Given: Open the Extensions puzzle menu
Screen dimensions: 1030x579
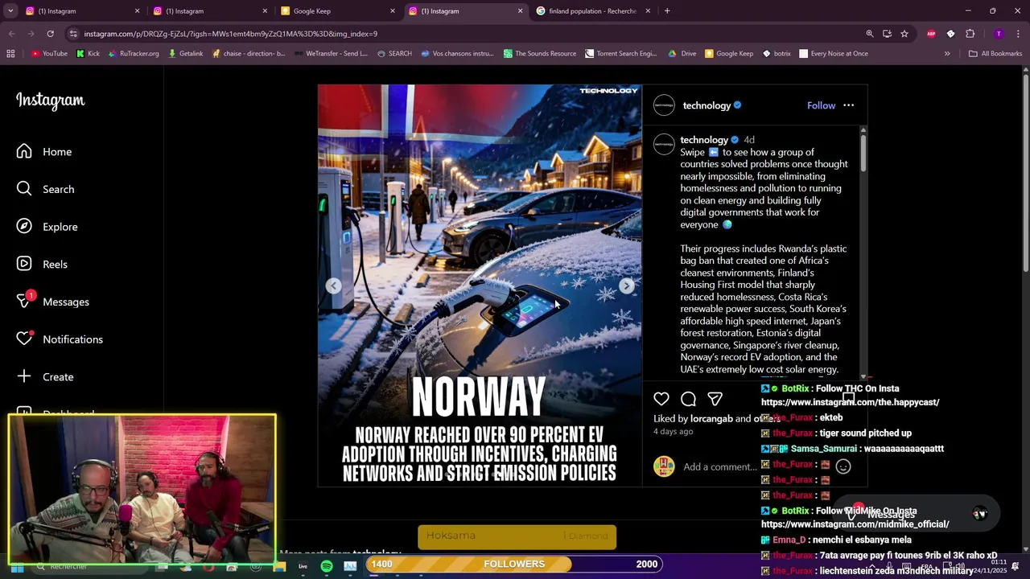Looking at the screenshot, I should [970, 34].
